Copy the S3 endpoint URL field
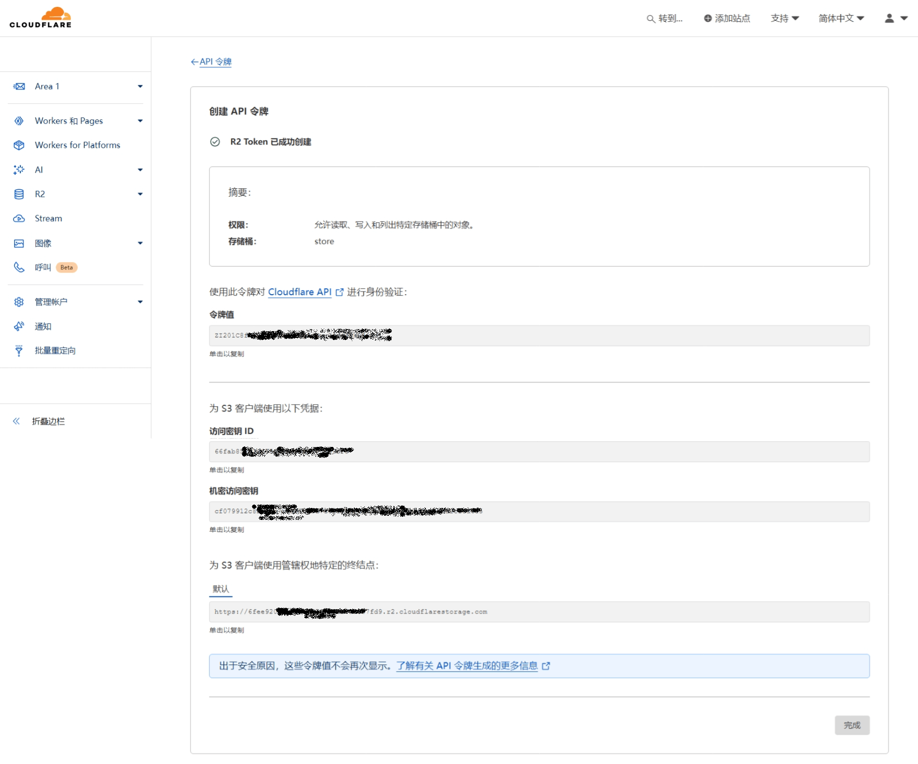The image size is (918, 764). 539,612
